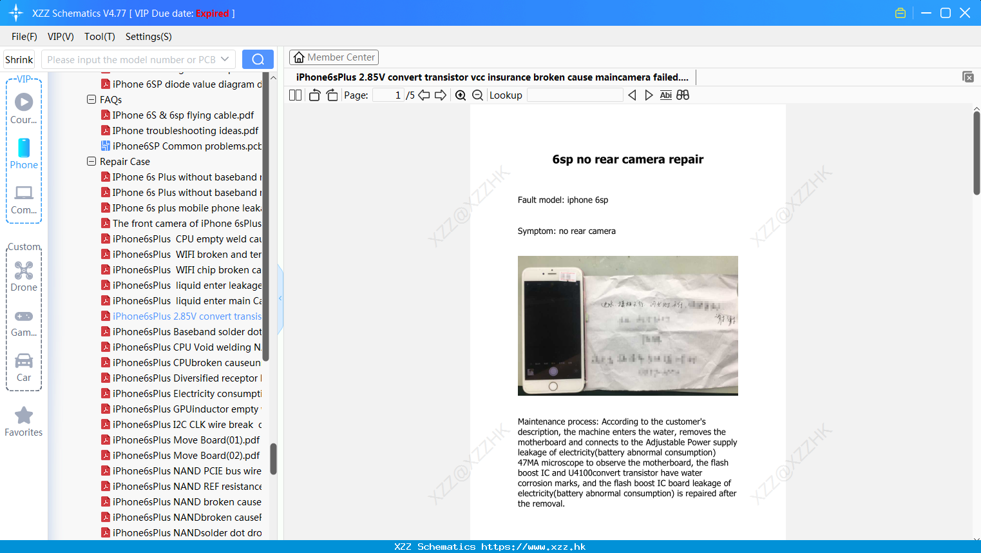Screen dimensions: 981x553
Task: Open model number dropdown arrow
Action: tap(225, 59)
